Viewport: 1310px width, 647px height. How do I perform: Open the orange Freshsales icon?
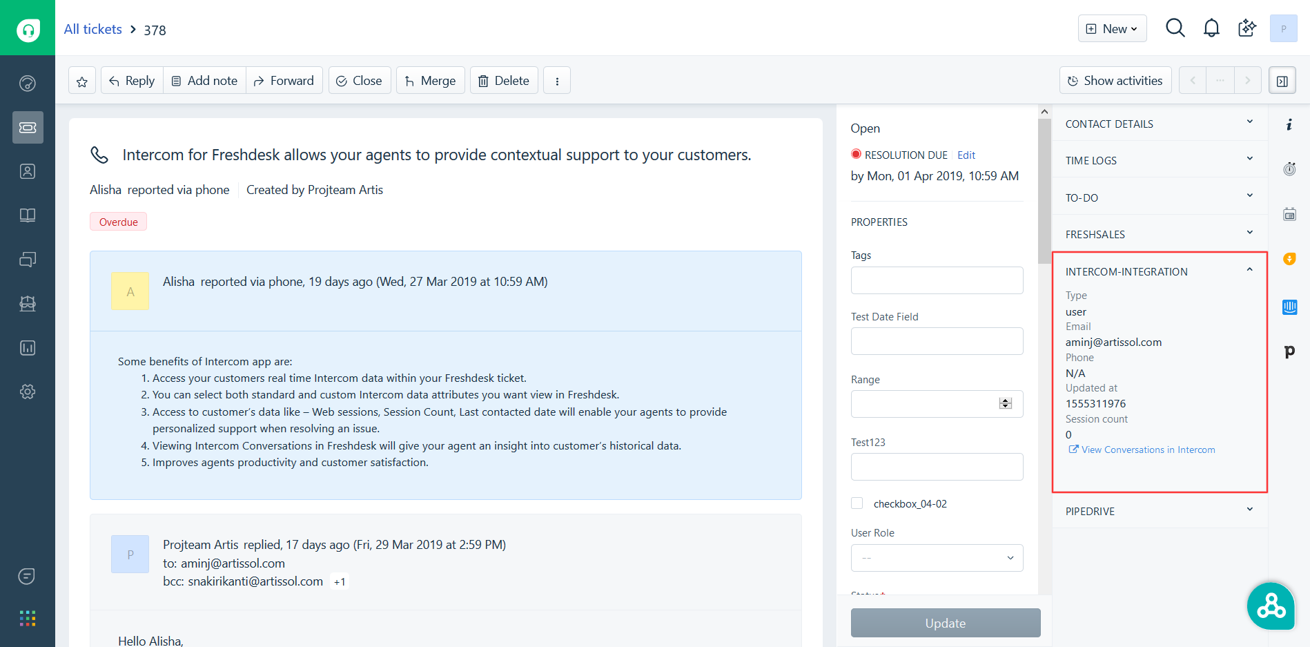[x=1289, y=259]
